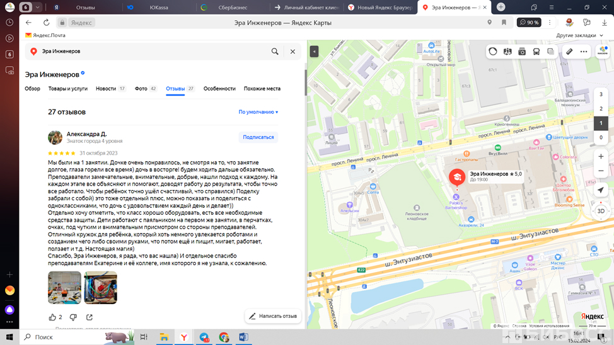This screenshot has height=345, width=614.
Task: Click the five-star rating of review
Action: click(62, 154)
